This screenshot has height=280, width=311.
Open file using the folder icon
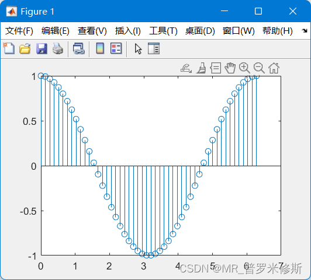tap(25, 48)
